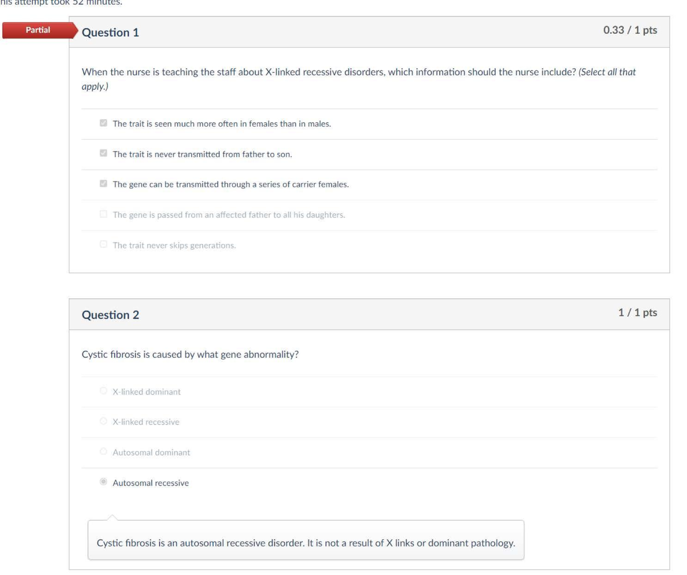The width and height of the screenshot is (687, 575).
Task: Click the 0.33 / 1 pts score
Action: [x=630, y=30]
